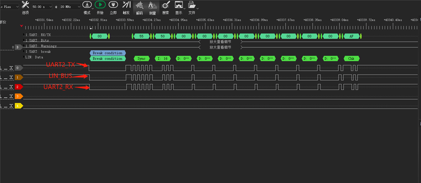Select the gray D decoder label

(x=18, y=47)
